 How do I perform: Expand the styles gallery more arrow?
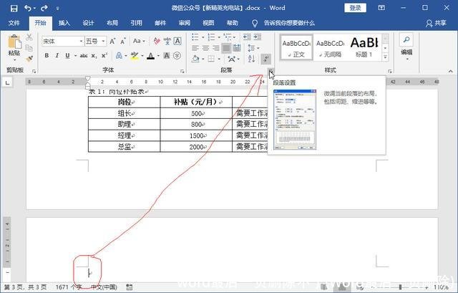pyautogui.click(x=385, y=57)
